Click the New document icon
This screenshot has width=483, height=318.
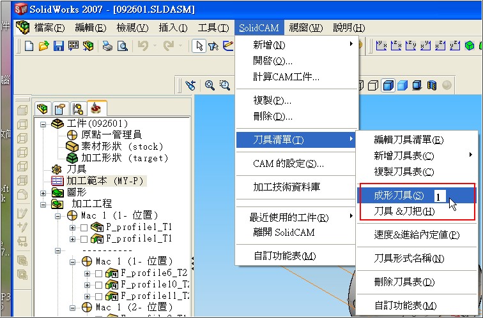click(29, 45)
